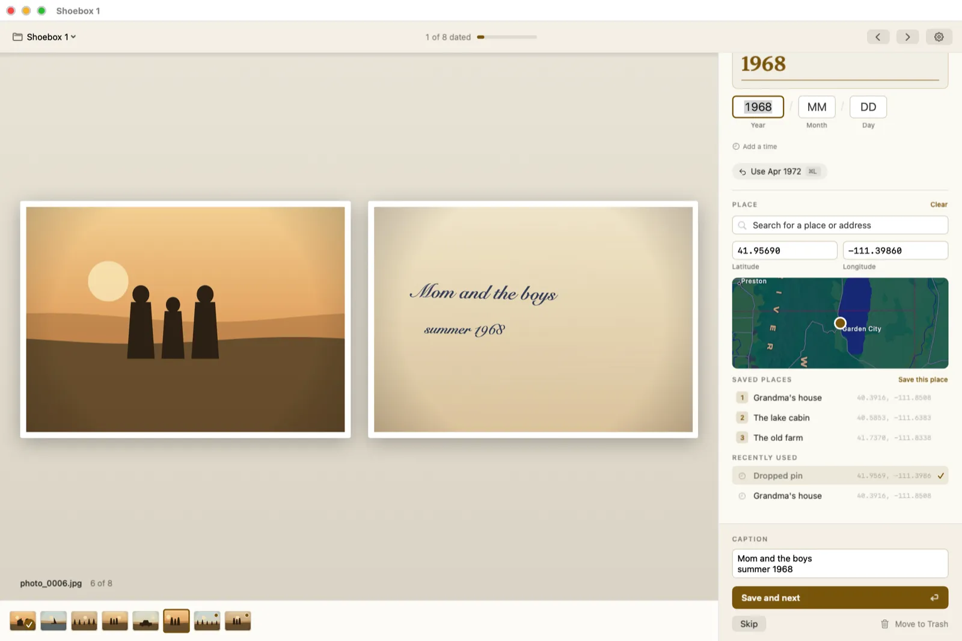The image size is (962, 641).
Task: Go to the previous photo arrow
Action: [x=878, y=37]
